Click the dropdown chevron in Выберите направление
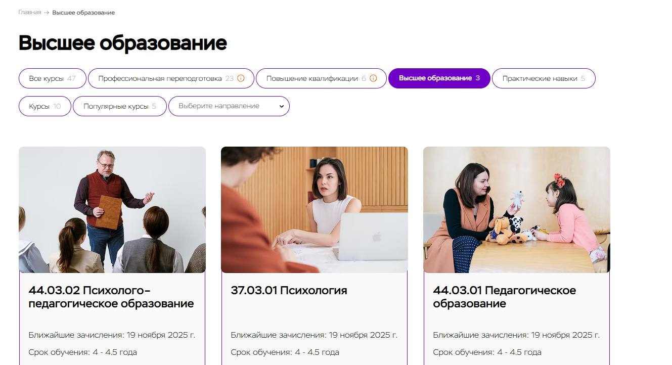 (282, 106)
